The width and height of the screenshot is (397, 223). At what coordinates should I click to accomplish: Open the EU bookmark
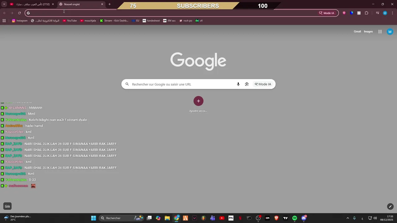(x=136, y=21)
